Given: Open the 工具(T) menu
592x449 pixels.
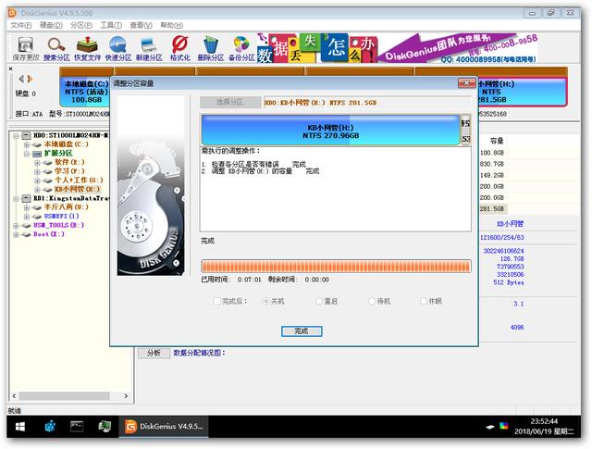Looking at the screenshot, I should [x=111, y=25].
